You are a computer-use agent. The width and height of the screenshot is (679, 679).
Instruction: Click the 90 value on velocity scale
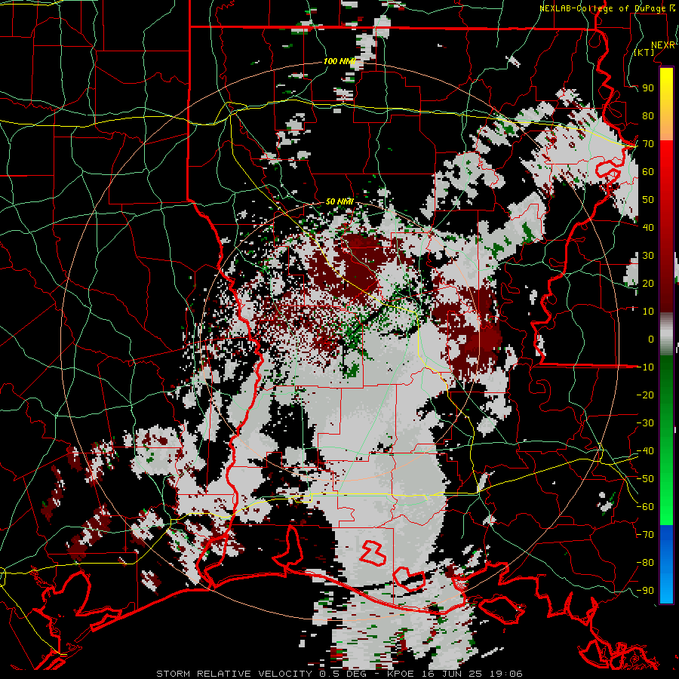(648, 88)
